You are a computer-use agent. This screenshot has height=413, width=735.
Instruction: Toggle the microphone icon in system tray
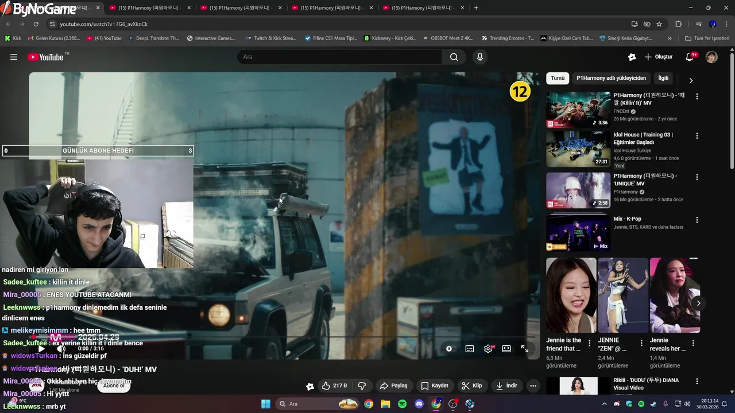pyautogui.click(x=666, y=404)
